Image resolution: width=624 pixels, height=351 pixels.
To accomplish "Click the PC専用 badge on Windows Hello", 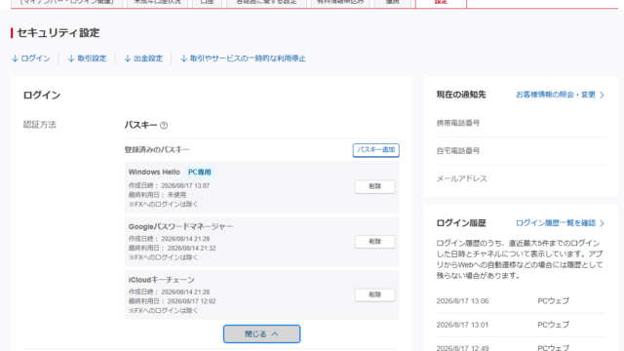I will point(199,173).
